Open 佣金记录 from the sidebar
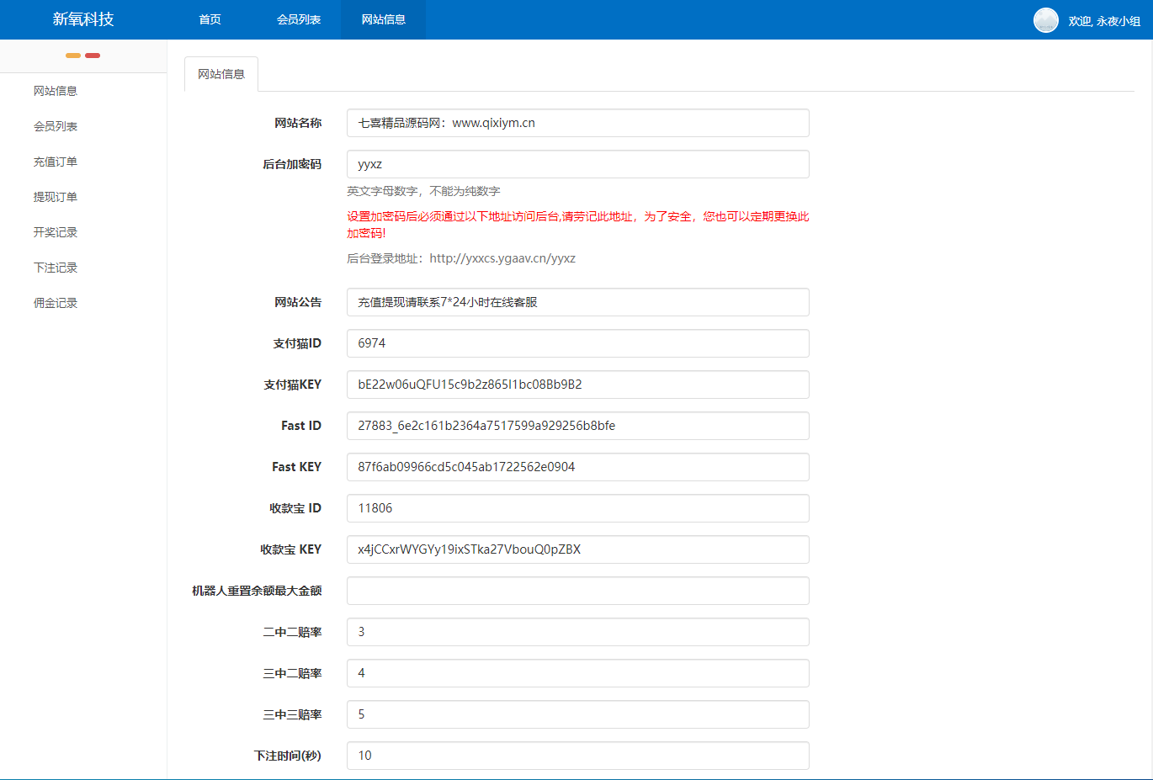The width and height of the screenshot is (1153, 780). coord(56,302)
